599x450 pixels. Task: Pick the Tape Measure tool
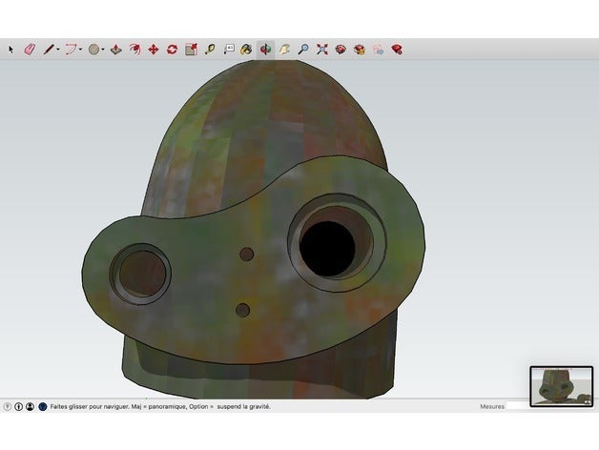[209, 49]
